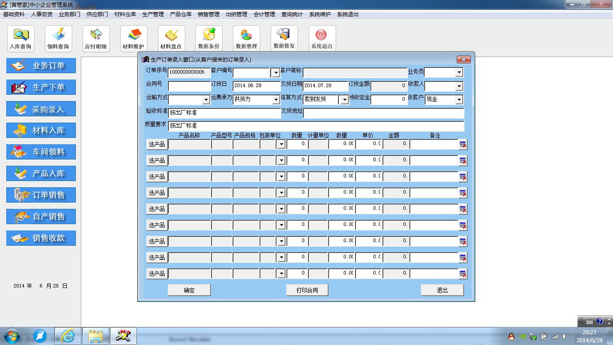Click the 交货地址 input field

pyautogui.click(x=384, y=113)
